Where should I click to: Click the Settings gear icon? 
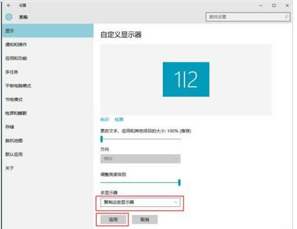click(9, 17)
